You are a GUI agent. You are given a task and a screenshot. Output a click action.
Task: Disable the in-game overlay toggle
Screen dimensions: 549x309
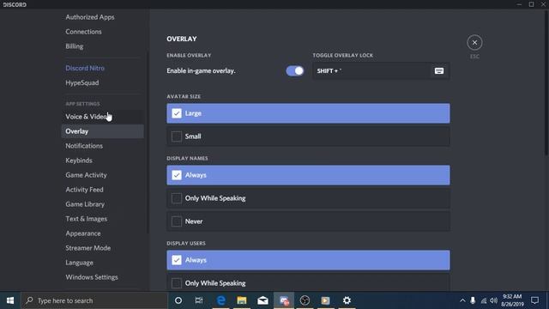(x=295, y=70)
